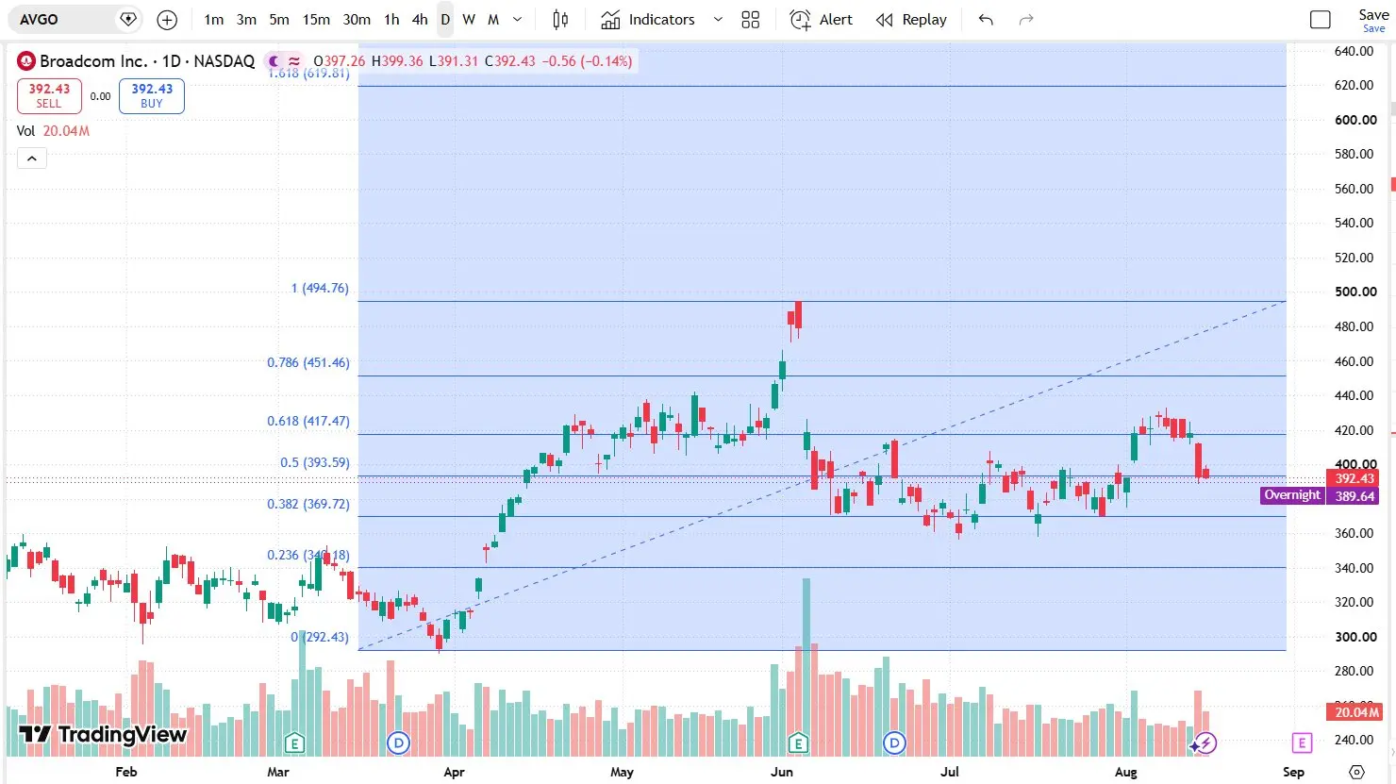Open chart settings hexagon icon
The width and height of the screenshot is (1396, 784).
[x=1356, y=772]
